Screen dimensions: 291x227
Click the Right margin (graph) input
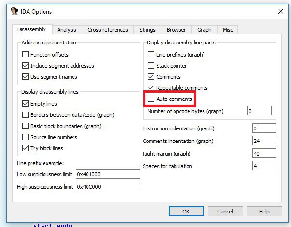(x=264, y=154)
